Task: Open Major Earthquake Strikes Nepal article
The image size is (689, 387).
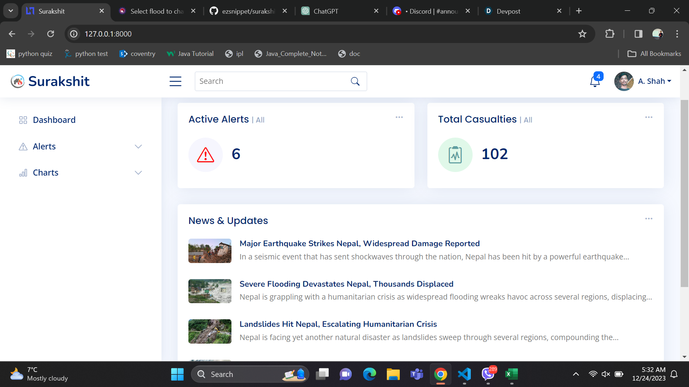Action: (x=359, y=244)
